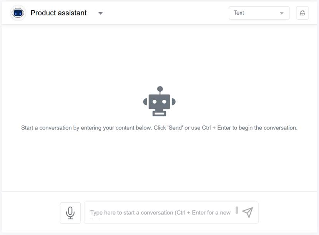Click the scrollbar thumb inside message box
This screenshot has width=319, height=235.
point(237,210)
